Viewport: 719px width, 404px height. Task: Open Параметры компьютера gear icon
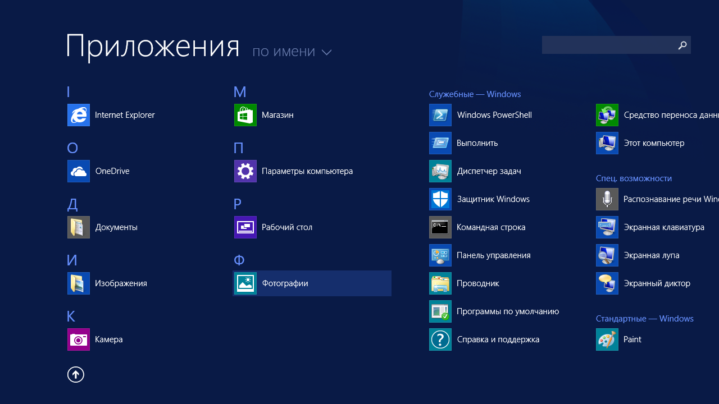[245, 171]
